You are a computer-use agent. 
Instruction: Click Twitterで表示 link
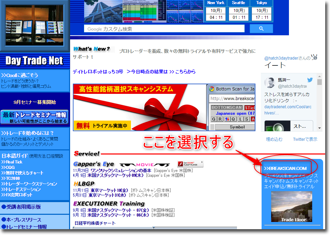305,139
